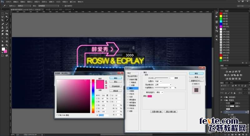250x136 pixels.
Task: Select the Path Selection arrow tool
Action: (2, 41)
